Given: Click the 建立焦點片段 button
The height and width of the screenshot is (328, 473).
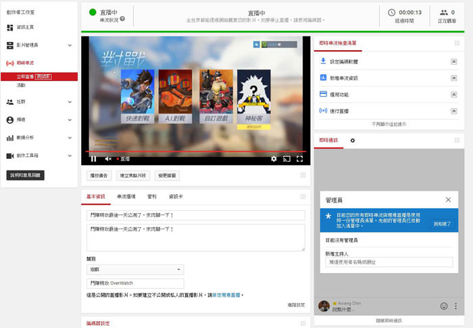Looking at the screenshot, I should pyautogui.click(x=133, y=175).
